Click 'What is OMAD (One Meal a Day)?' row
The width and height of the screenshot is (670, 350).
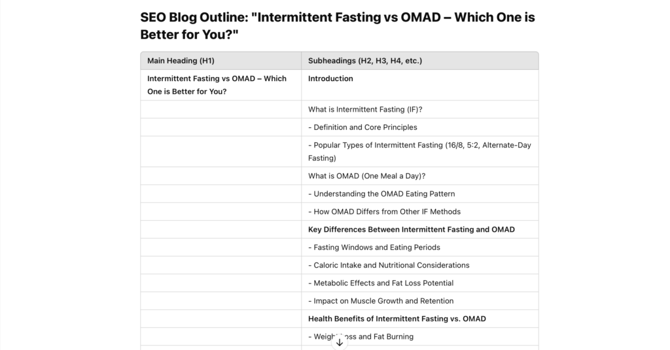(419, 176)
